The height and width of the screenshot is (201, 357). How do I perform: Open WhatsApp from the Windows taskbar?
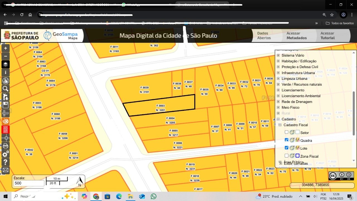[153, 196]
